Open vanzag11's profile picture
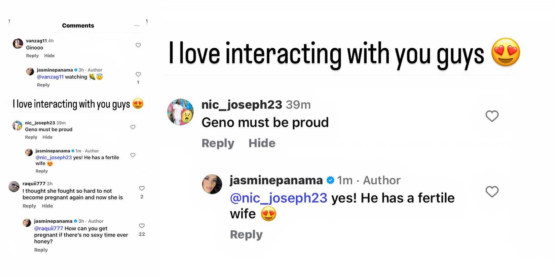Viewport: 555px width, 277px height. point(18,43)
